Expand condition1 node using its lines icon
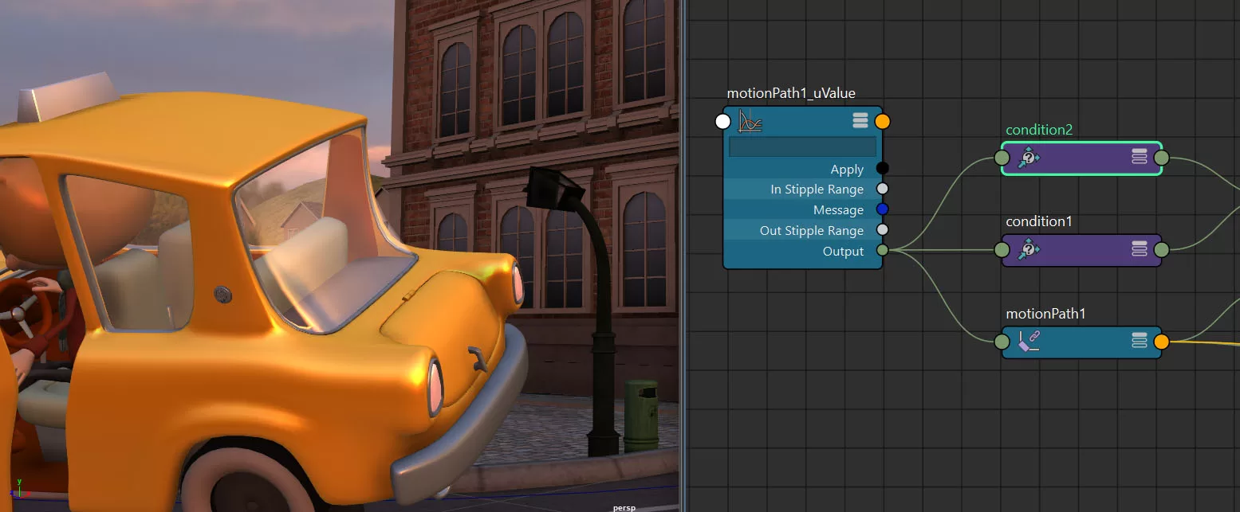This screenshot has width=1240, height=512. 1139,249
